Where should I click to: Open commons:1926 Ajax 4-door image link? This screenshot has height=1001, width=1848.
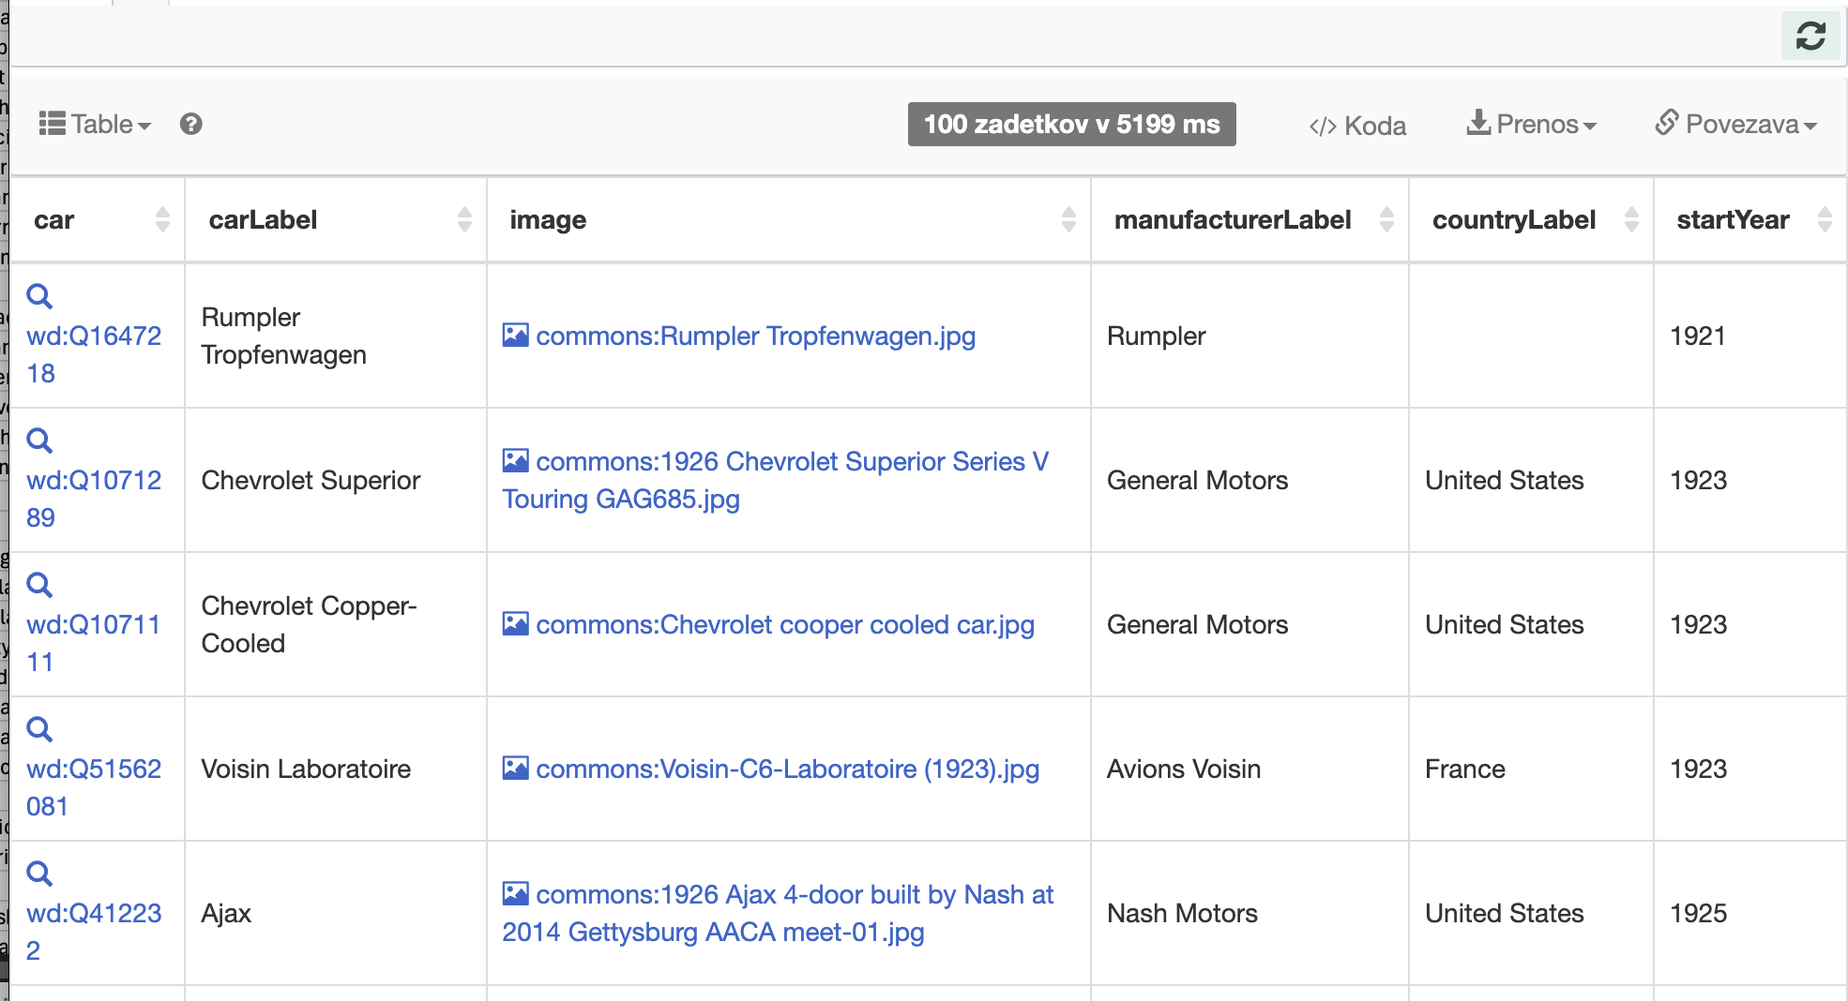point(778,913)
